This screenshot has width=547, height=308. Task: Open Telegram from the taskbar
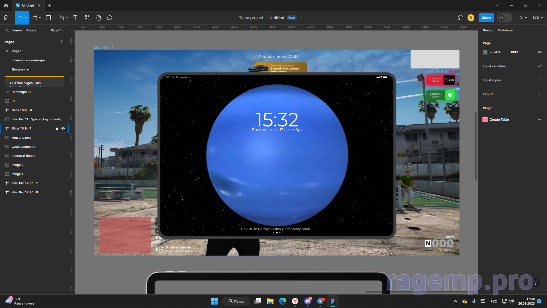pos(320,301)
